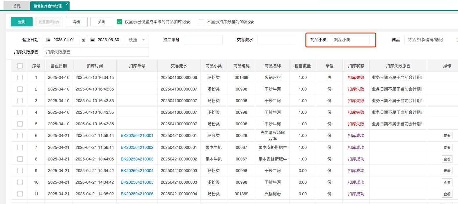Click the green 查询 button
The height and width of the screenshot is (204, 458).
pos(22,22)
